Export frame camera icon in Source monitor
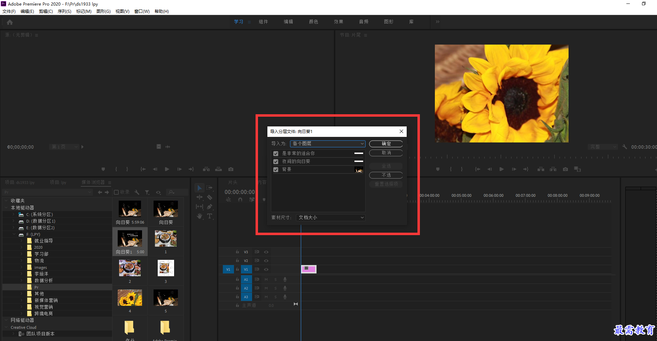Image resolution: width=657 pixels, height=341 pixels. (x=231, y=169)
